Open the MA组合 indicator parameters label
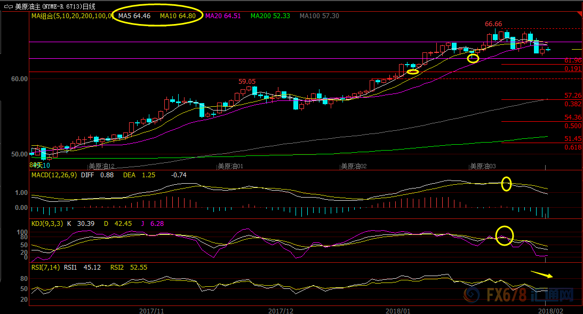This screenshot has width=583, height=314. [x=71, y=17]
